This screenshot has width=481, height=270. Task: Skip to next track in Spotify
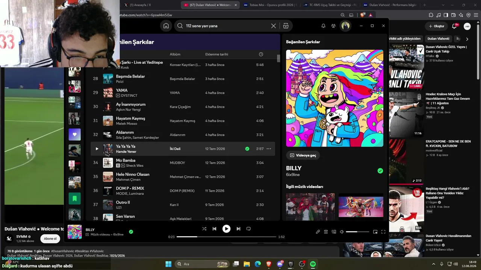(238, 229)
